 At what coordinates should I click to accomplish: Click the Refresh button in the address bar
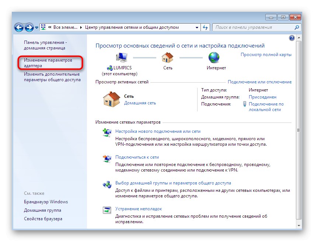click(205, 27)
